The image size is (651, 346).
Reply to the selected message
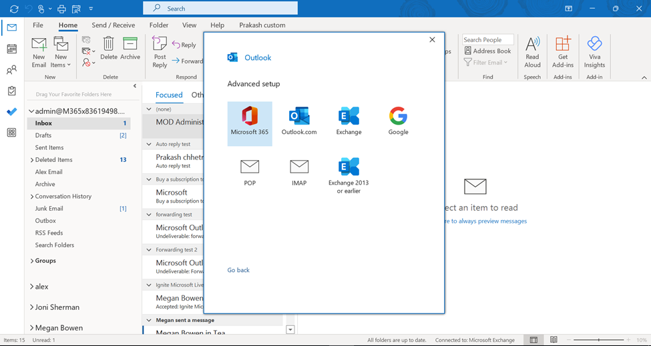(184, 45)
